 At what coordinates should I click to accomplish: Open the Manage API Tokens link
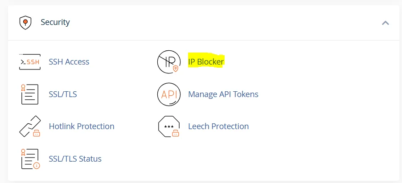click(223, 94)
